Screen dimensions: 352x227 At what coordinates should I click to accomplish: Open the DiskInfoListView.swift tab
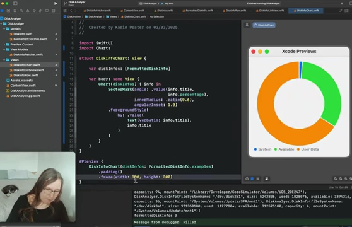pos(269,11)
